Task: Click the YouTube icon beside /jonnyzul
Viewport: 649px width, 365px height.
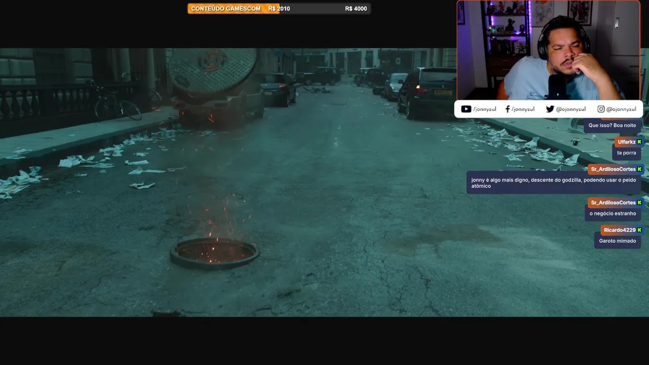Action: pyautogui.click(x=466, y=109)
